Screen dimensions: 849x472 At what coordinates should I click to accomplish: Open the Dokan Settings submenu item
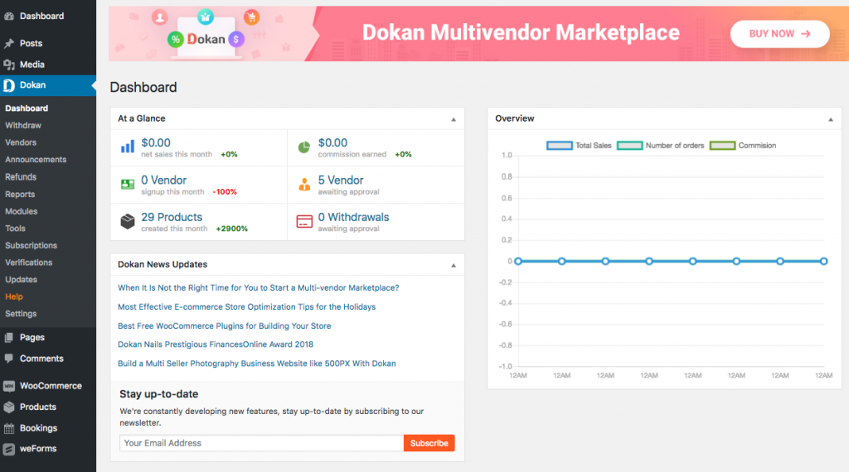[21, 314]
